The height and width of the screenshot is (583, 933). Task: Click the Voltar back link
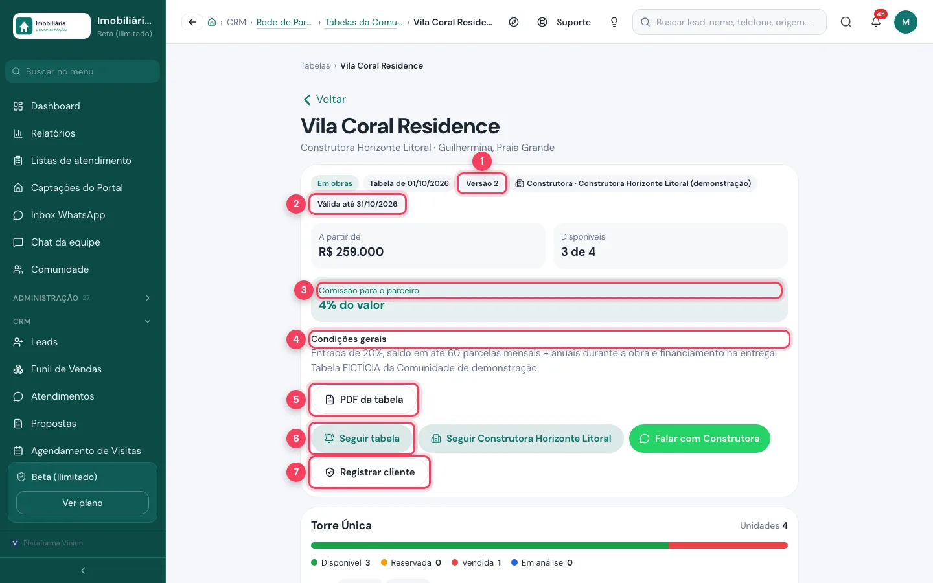pos(324,99)
